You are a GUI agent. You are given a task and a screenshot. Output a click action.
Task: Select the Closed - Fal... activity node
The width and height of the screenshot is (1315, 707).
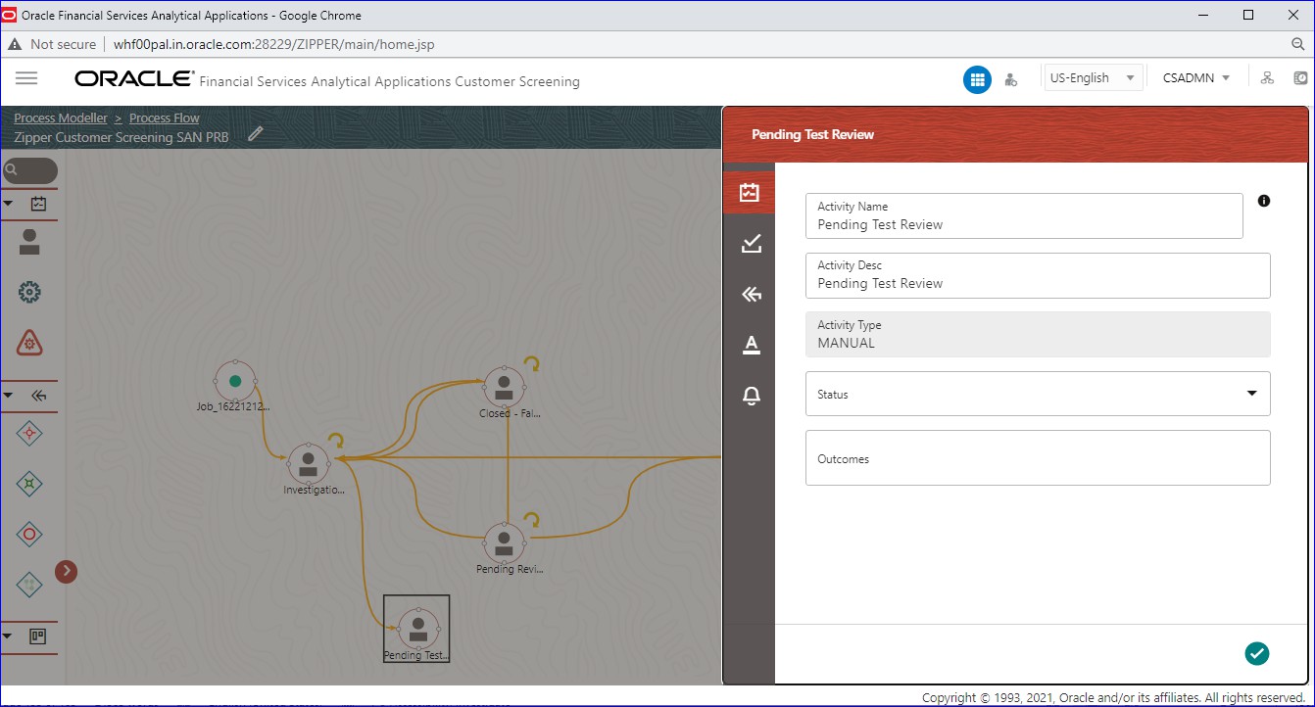(504, 386)
